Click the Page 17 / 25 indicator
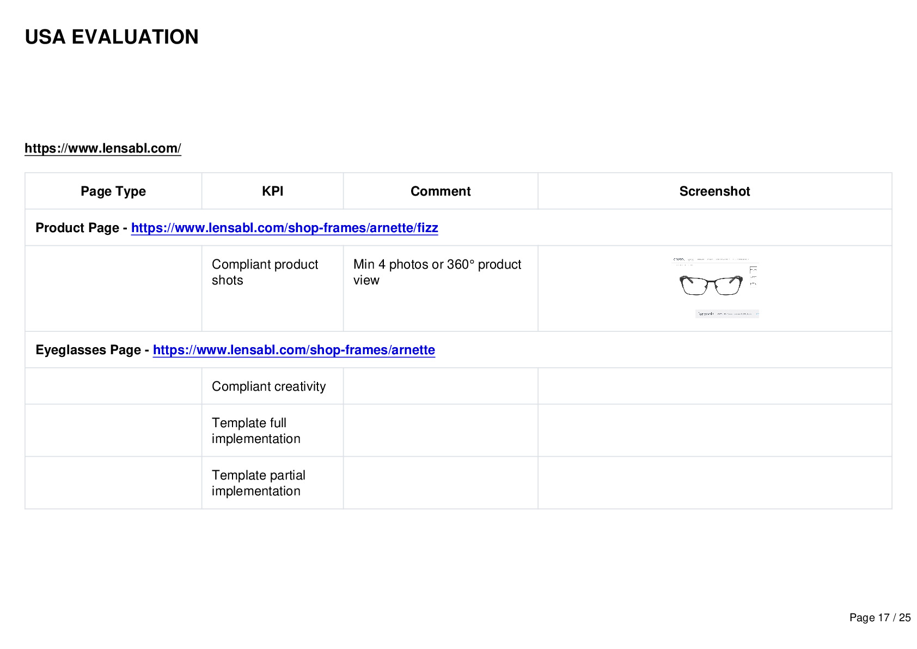Screen dimensions: 917x649 pyautogui.click(x=880, y=617)
